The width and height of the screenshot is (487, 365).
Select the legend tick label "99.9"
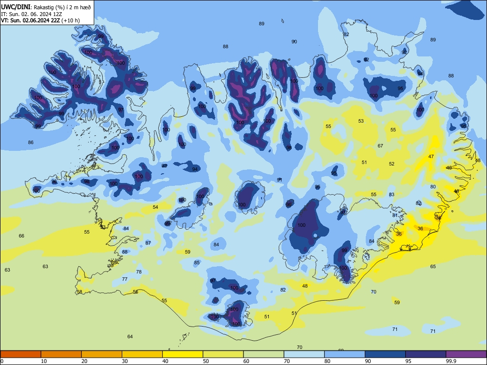[x=451, y=361]
